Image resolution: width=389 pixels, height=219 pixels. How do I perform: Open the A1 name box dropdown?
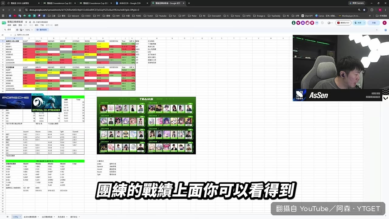click(x=11, y=35)
